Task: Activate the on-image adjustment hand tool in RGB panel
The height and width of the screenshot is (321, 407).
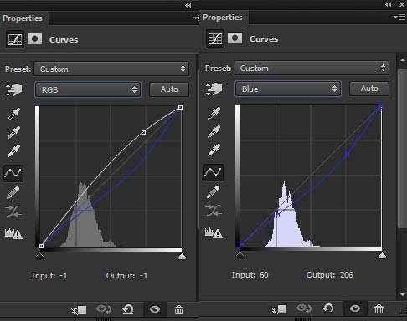Action: pos(13,90)
